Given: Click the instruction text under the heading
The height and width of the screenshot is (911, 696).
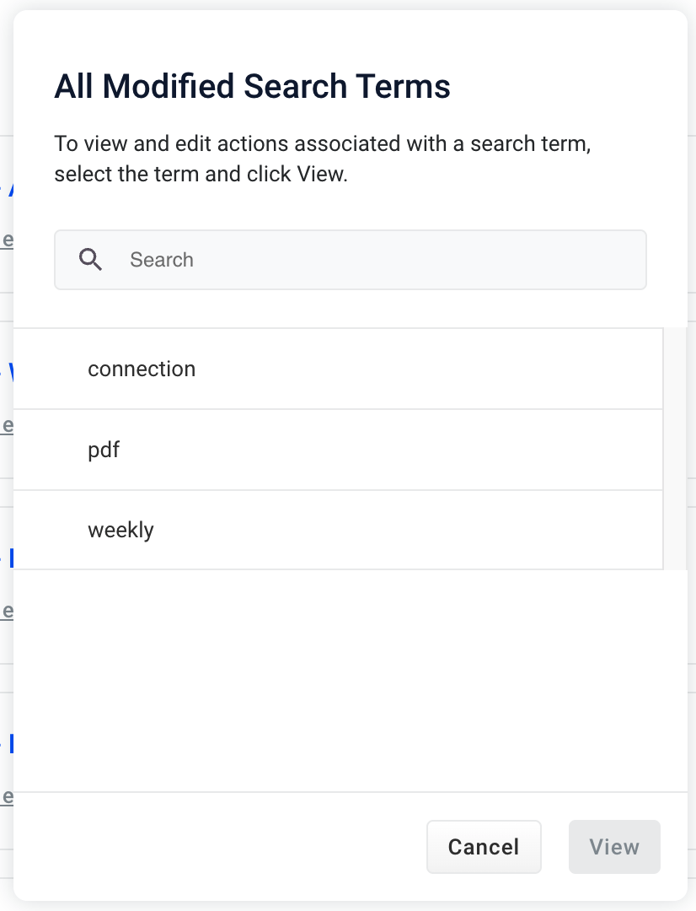Looking at the screenshot, I should [322, 159].
